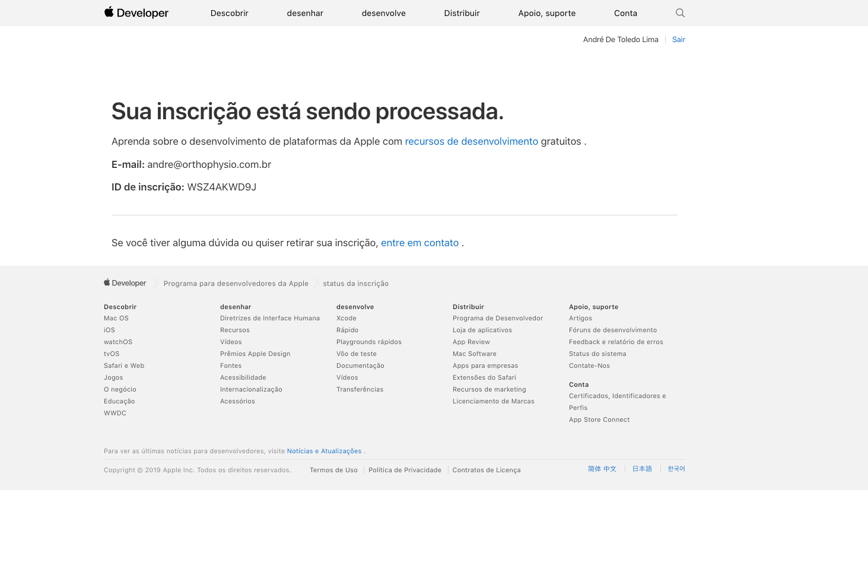Click user name André De Toledo Lima

[621, 40]
